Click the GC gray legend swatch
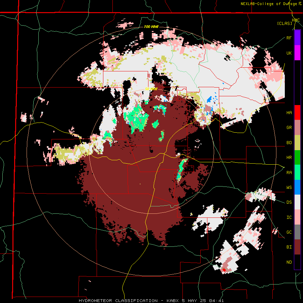 [297, 232]
